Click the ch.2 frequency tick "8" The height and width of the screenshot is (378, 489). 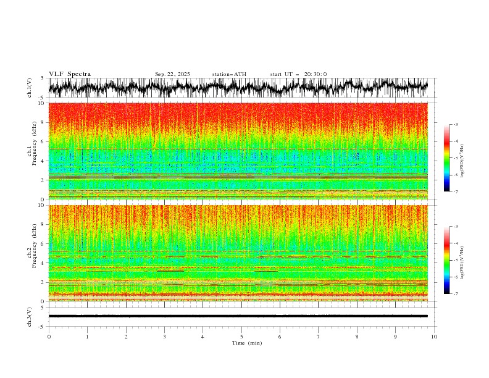click(43, 225)
